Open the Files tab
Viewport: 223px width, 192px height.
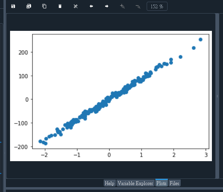[x=174, y=183]
